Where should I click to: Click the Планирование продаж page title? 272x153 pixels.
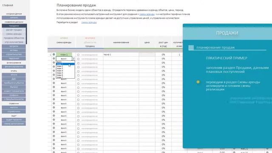coord(76,5)
